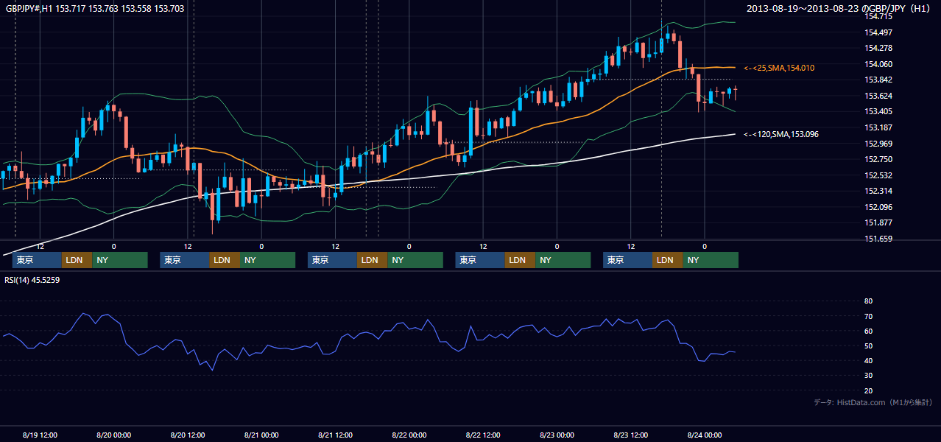Viewport: 941px width, 442px height.
Task: Select the 8/19 12:00 time marker
Action: click(x=40, y=435)
